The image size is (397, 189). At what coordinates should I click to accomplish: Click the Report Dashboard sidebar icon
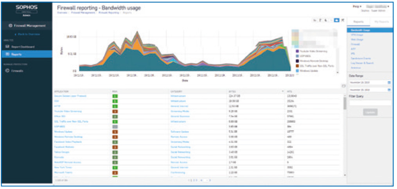pyautogui.click(x=7, y=47)
